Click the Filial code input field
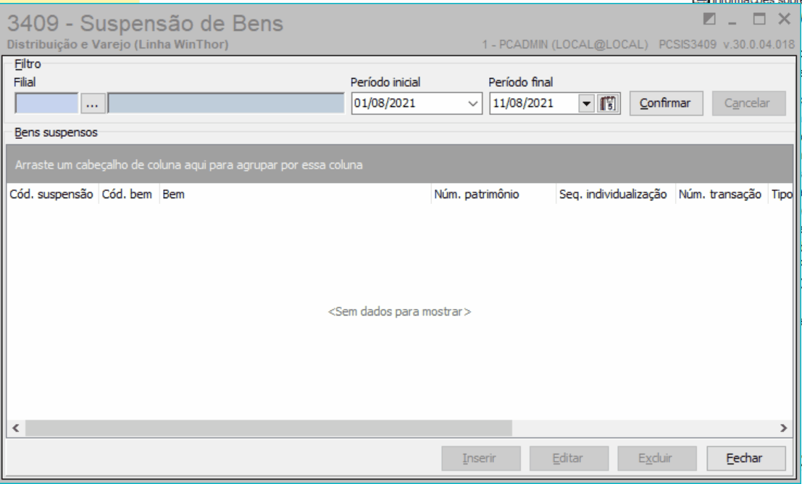Screen dimensions: 802x484 pos(46,103)
